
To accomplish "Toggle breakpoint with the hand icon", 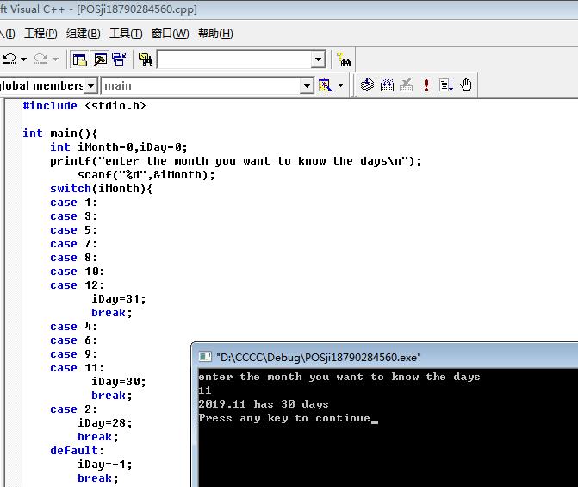I will tap(466, 85).
